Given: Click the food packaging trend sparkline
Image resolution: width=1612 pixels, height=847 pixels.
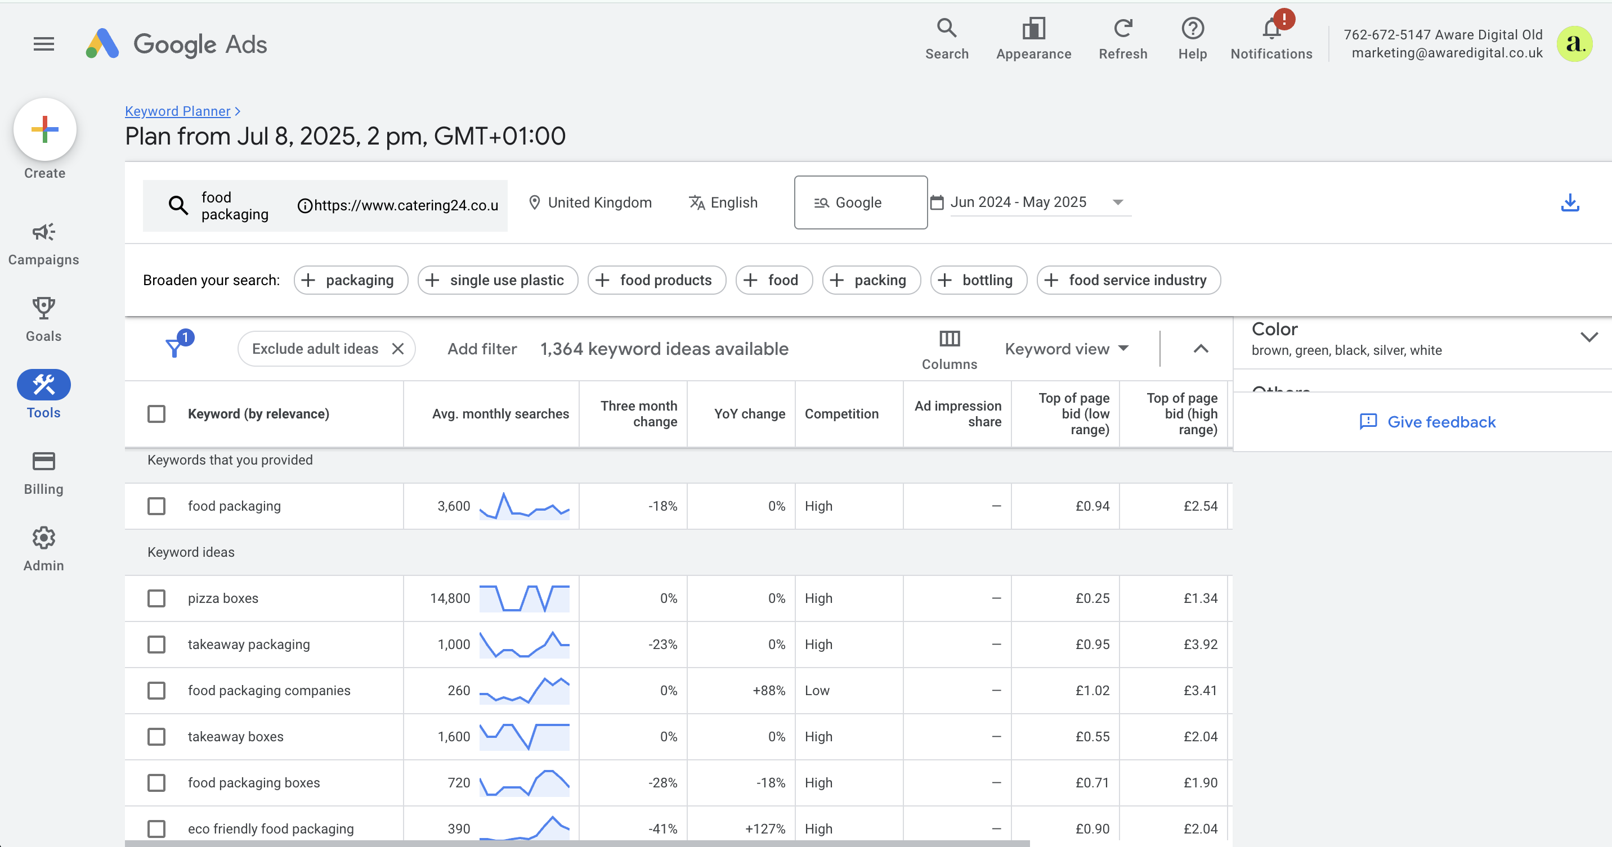Looking at the screenshot, I should 525,506.
